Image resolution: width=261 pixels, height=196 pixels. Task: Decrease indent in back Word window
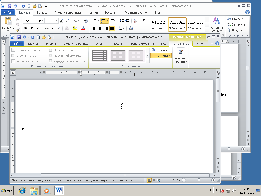coord(122,21)
